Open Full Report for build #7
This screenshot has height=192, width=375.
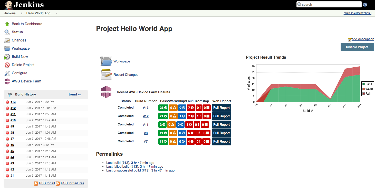[222, 142]
